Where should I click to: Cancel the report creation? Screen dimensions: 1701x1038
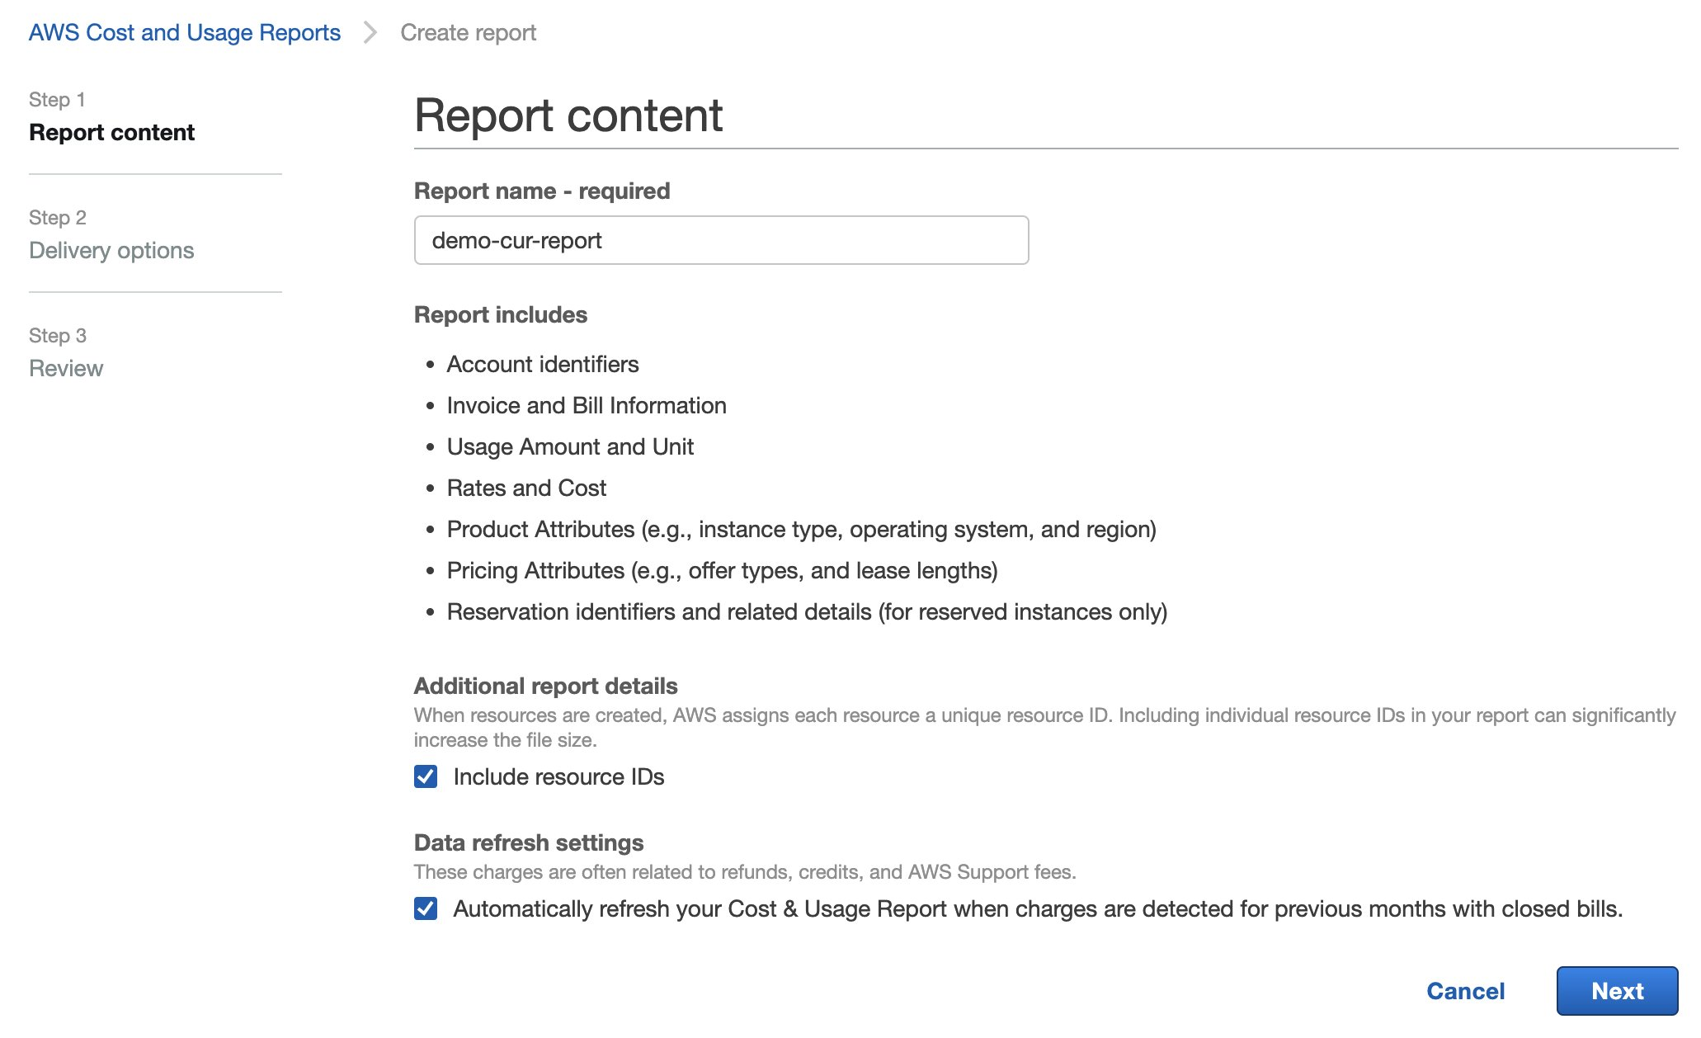1464,991
